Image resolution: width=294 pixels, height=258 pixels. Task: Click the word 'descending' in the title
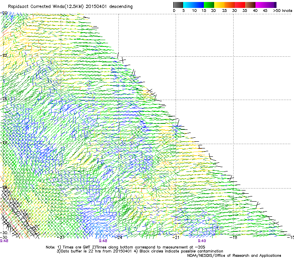coord(121,7)
